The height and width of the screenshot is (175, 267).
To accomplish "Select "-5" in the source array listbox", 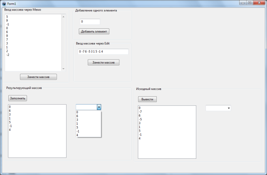I will tap(167, 120).
